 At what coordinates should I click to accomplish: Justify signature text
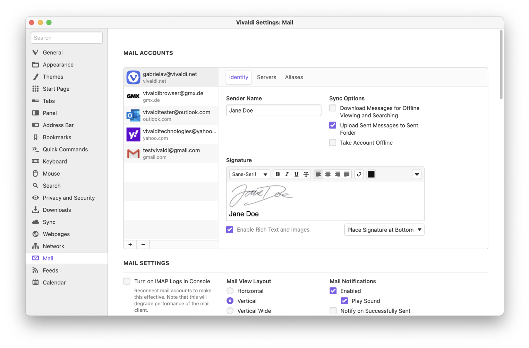(347, 174)
